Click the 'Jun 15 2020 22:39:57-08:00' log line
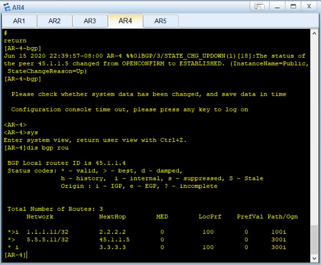The image size is (321, 265). tap(154, 56)
